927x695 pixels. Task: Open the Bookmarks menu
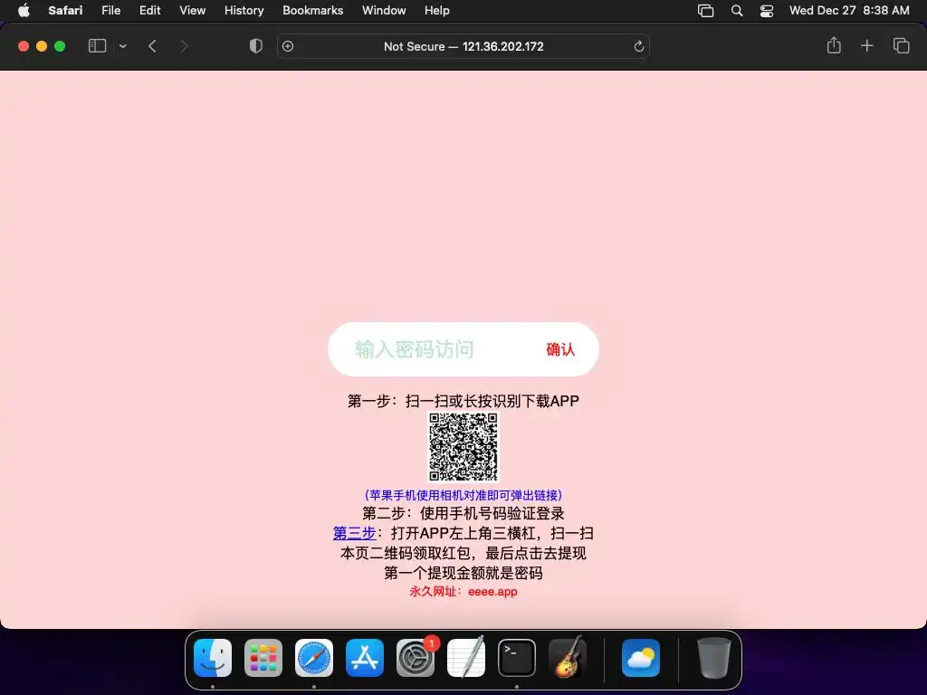pos(312,10)
